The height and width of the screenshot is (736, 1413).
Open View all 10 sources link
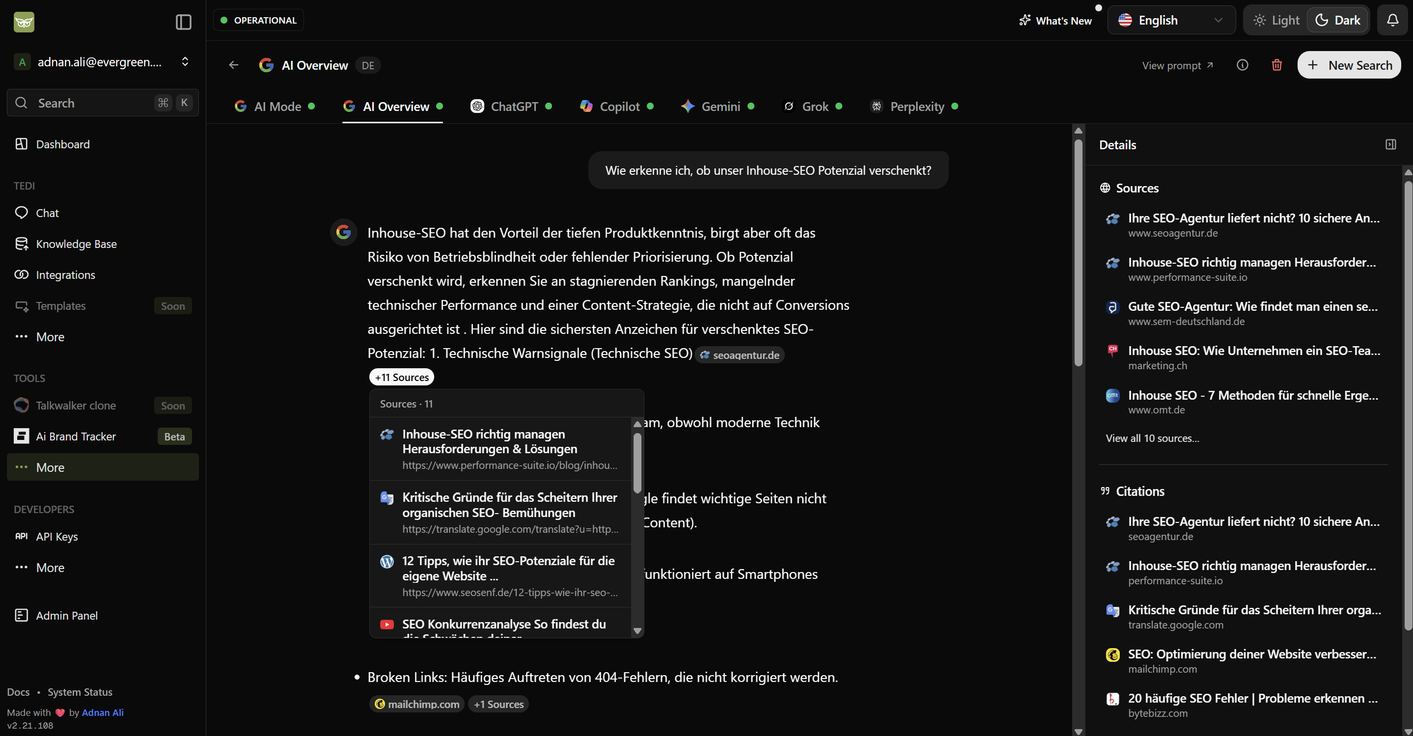pyautogui.click(x=1152, y=437)
